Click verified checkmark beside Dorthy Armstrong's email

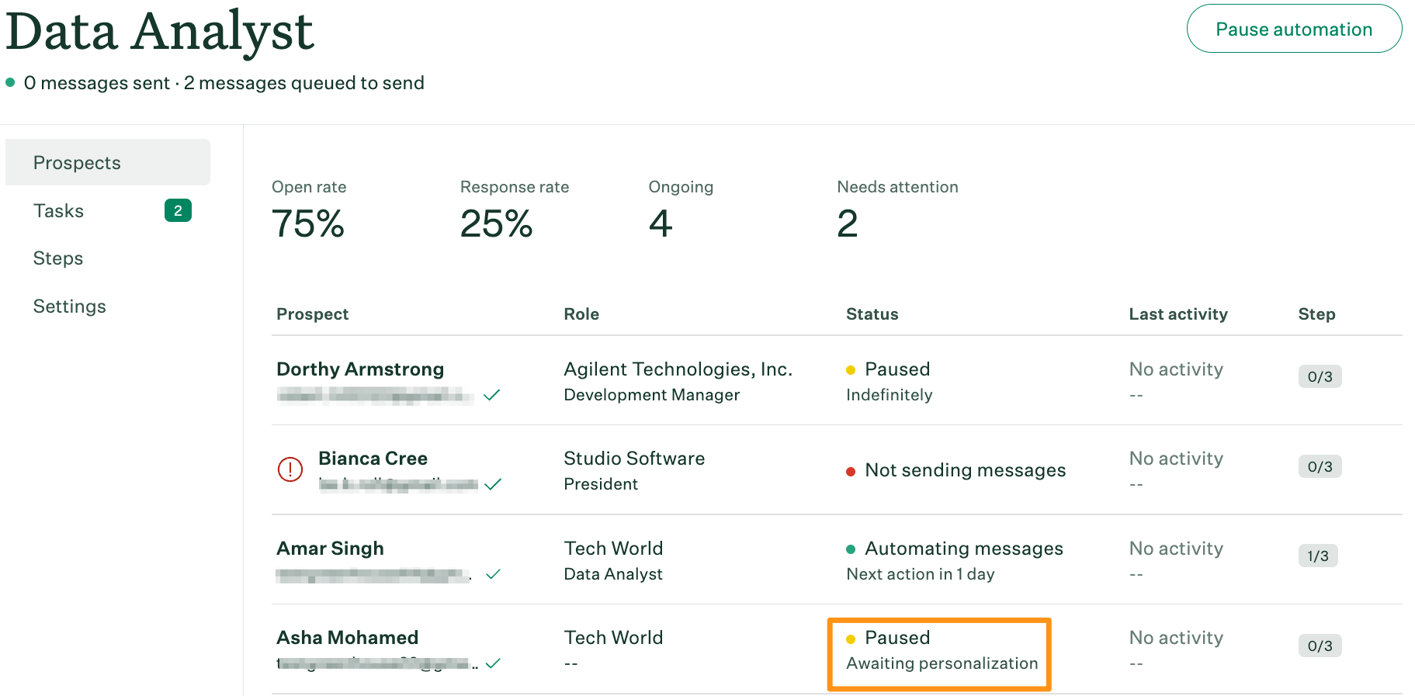[491, 395]
